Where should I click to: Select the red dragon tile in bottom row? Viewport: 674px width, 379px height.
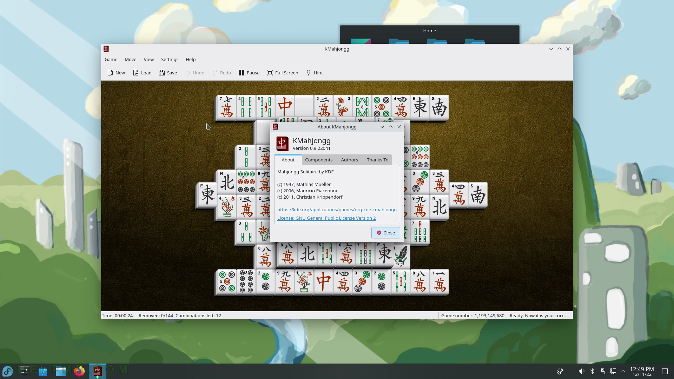(323, 282)
